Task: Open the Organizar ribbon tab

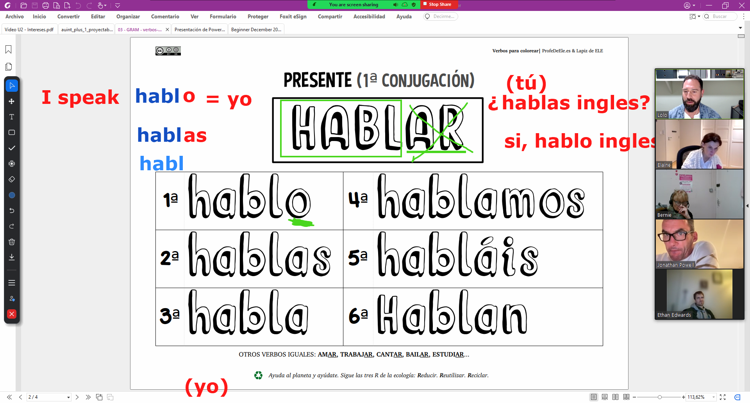Action: 128,16
